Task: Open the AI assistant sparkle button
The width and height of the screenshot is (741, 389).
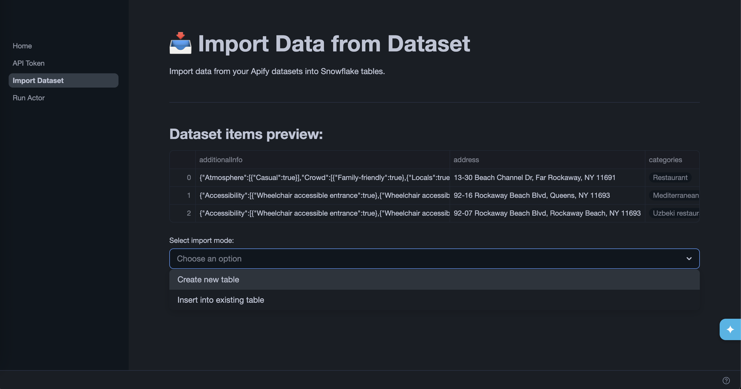Action: tap(730, 329)
